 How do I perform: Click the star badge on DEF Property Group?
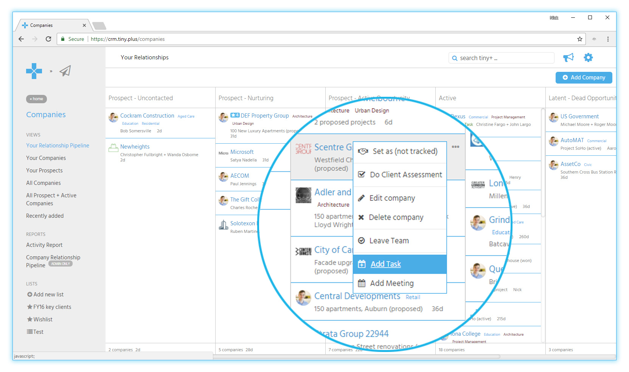click(235, 115)
